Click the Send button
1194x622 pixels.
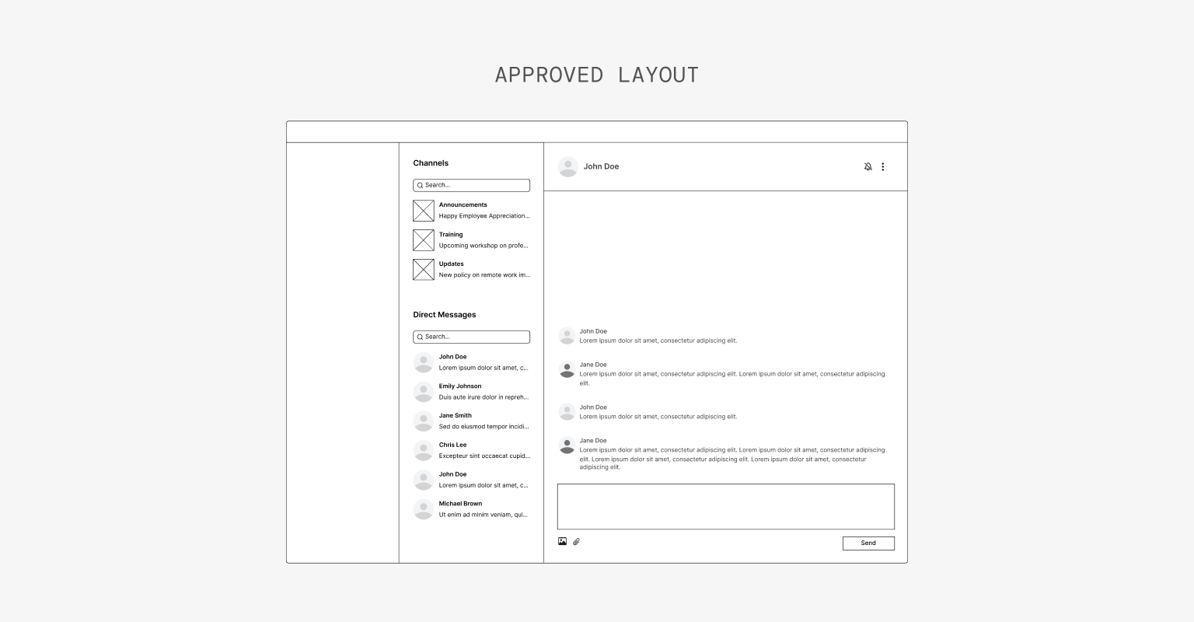(x=868, y=543)
